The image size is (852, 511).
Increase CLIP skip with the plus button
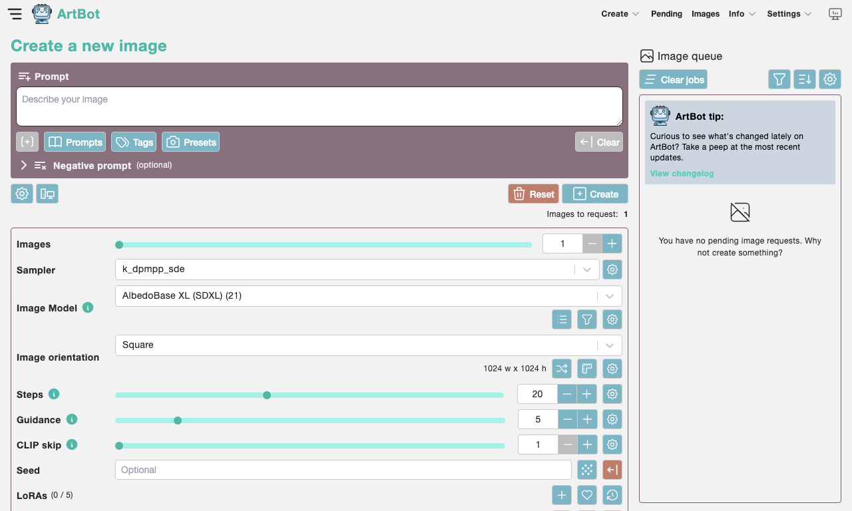tap(587, 444)
